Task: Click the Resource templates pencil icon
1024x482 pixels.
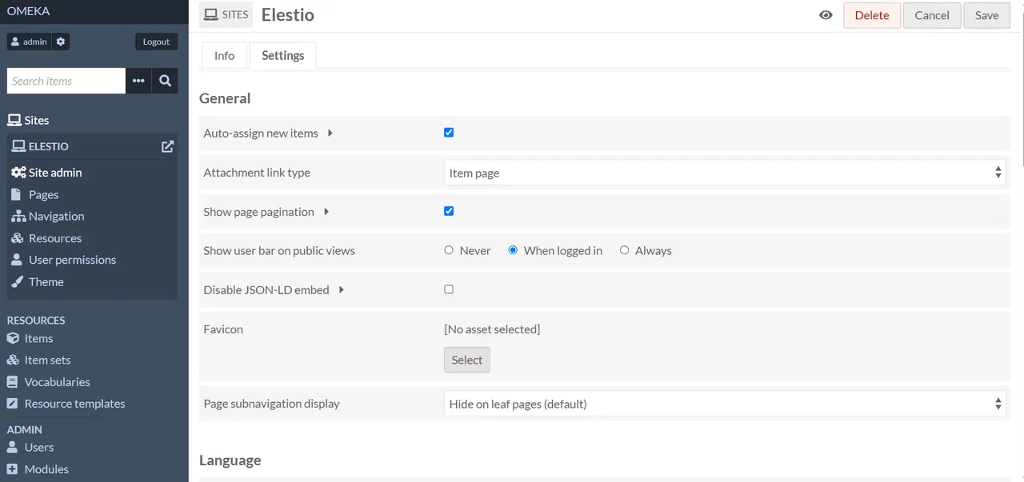Action: 13,404
